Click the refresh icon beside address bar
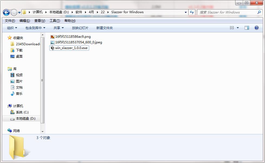The height and width of the screenshot is (163, 265). point(192,12)
